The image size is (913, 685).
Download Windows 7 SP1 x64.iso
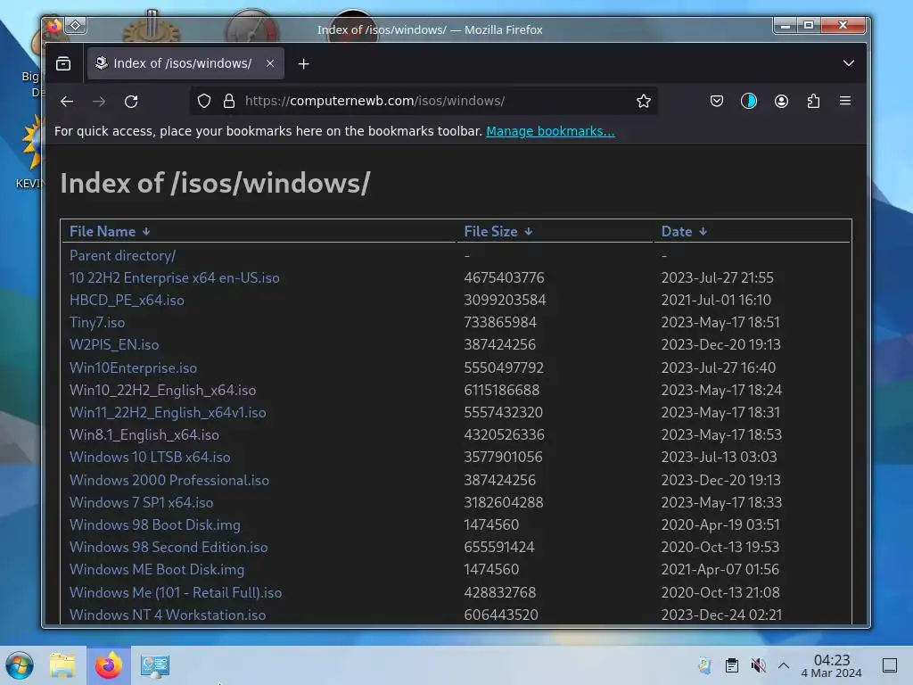click(141, 502)
